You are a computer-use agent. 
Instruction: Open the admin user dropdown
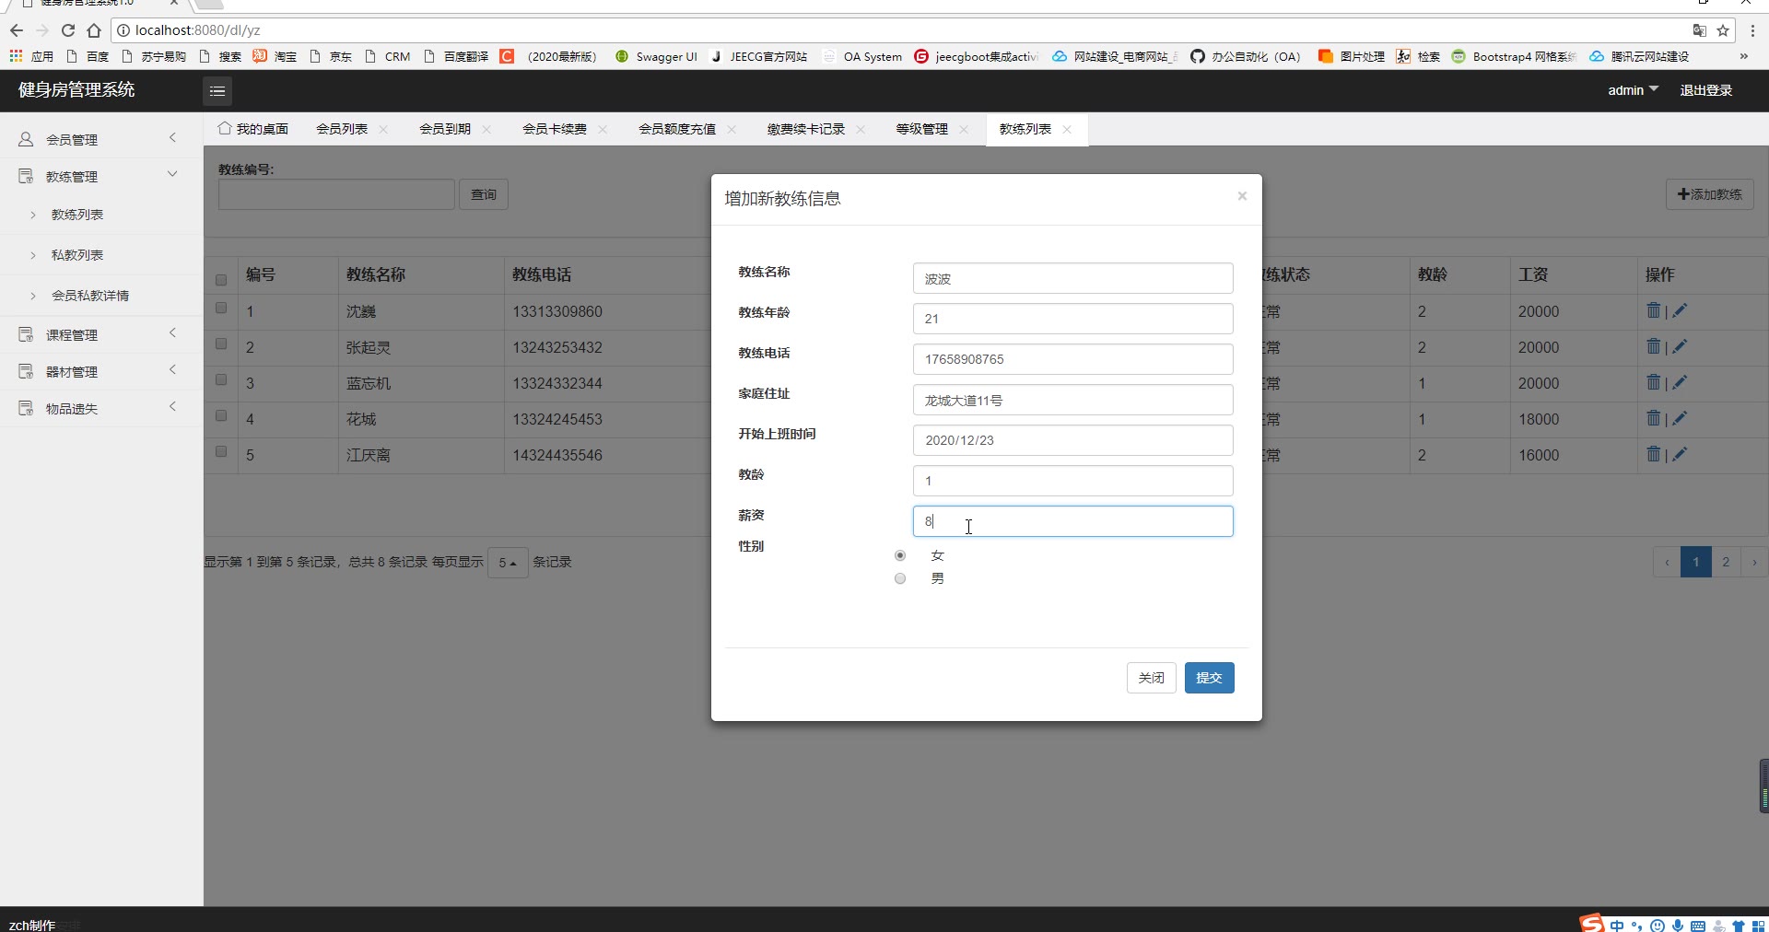1633,90
